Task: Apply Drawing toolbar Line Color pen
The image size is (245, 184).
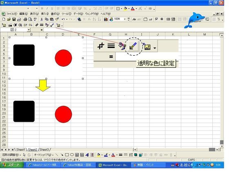Action: pos(106,155)
